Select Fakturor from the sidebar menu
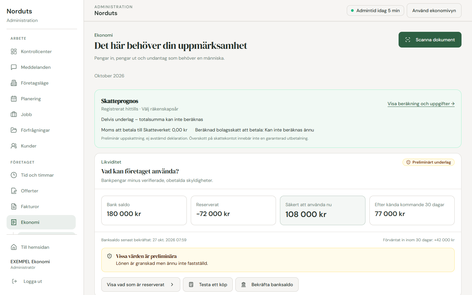 pos(41,206)
